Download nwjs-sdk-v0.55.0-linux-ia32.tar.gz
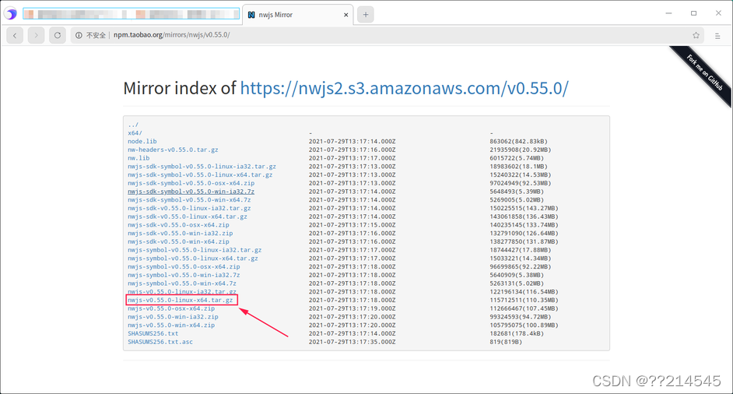 tap(189, 208)
